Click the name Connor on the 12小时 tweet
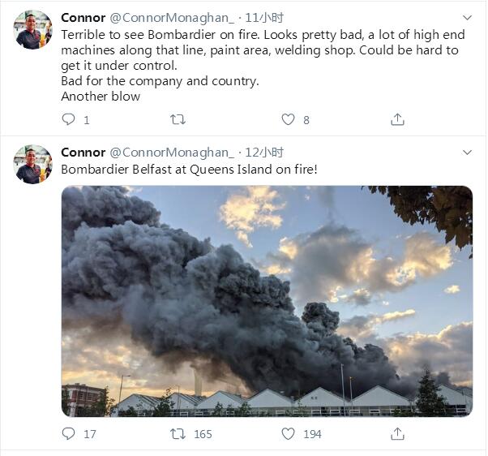Viewport: 488px width, 456px height. point(83,153)
